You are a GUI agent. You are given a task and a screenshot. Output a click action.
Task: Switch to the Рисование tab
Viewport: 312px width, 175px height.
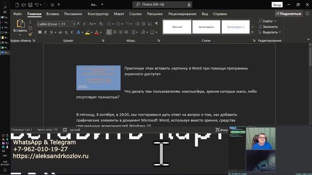[x=73, y=14]
